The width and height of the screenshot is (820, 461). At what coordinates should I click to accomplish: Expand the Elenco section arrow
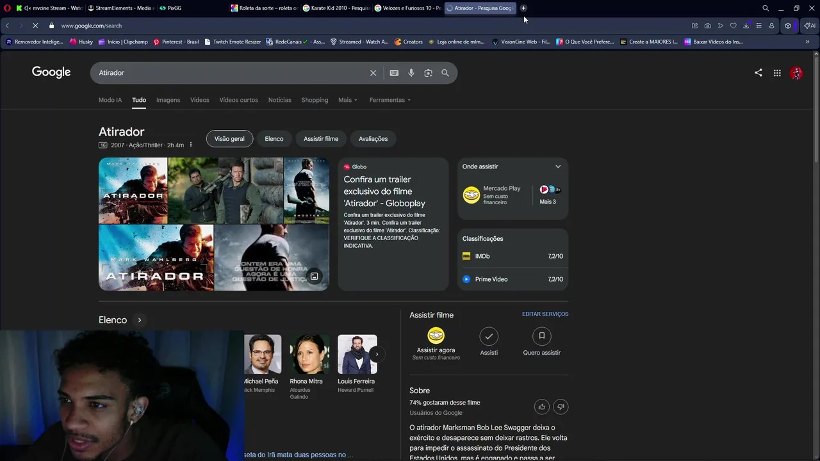[139, 320]
